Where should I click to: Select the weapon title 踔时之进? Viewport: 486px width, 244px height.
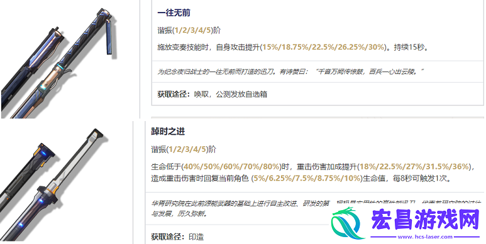168,132
